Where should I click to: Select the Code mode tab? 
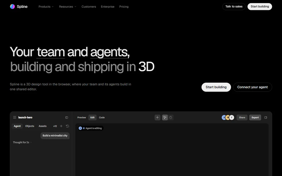[102, 117]
